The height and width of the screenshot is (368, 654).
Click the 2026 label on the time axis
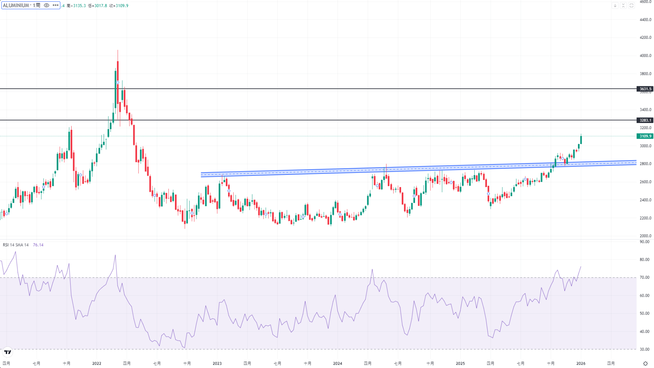[581, 364]
